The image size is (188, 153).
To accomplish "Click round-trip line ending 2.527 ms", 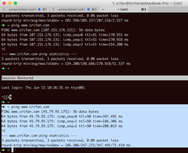I will click(x=65, y=20).
